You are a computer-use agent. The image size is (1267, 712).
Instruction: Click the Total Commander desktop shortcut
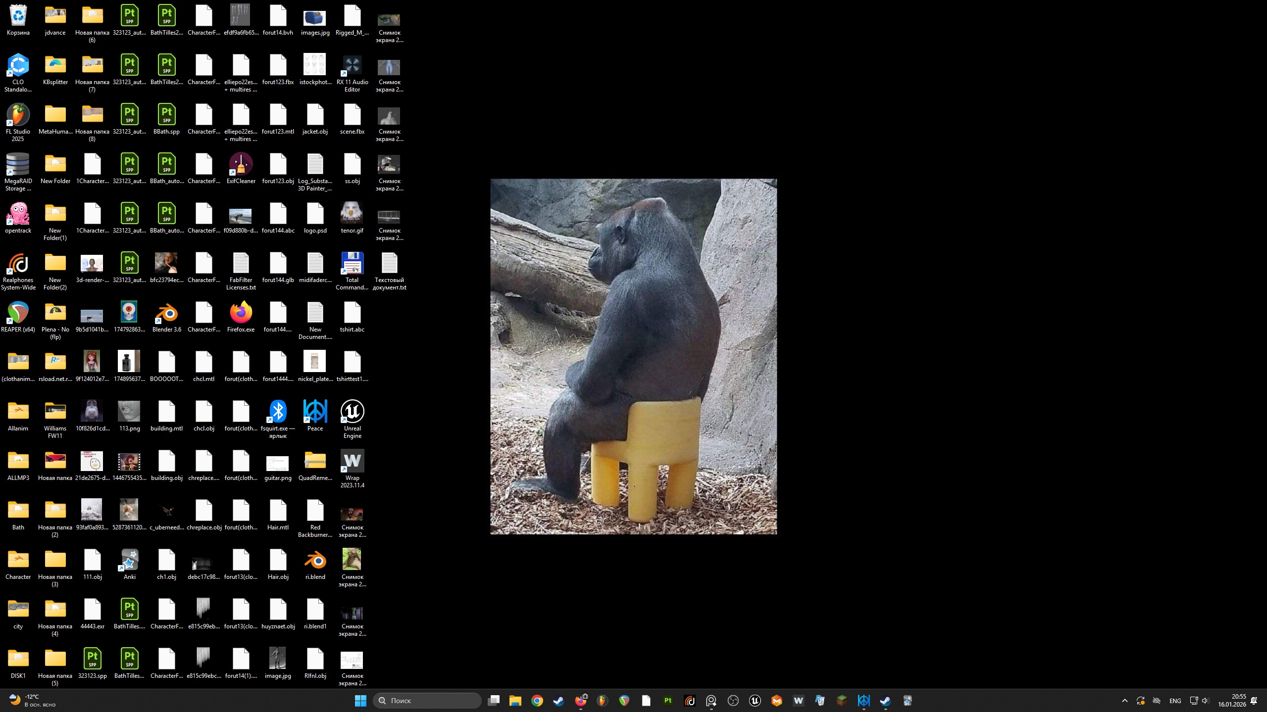click(x=352, y=270)
